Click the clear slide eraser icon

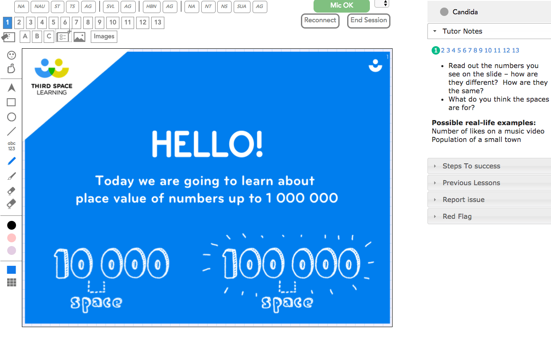(x=8, y=37)
